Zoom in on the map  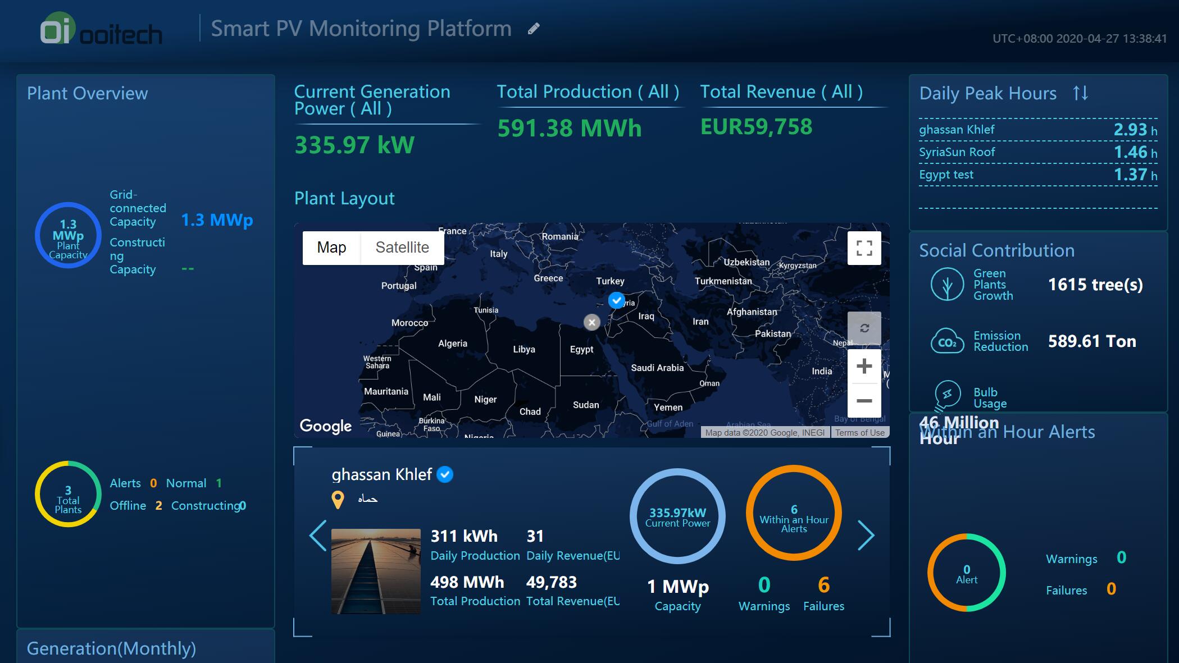tap(864, 367)
